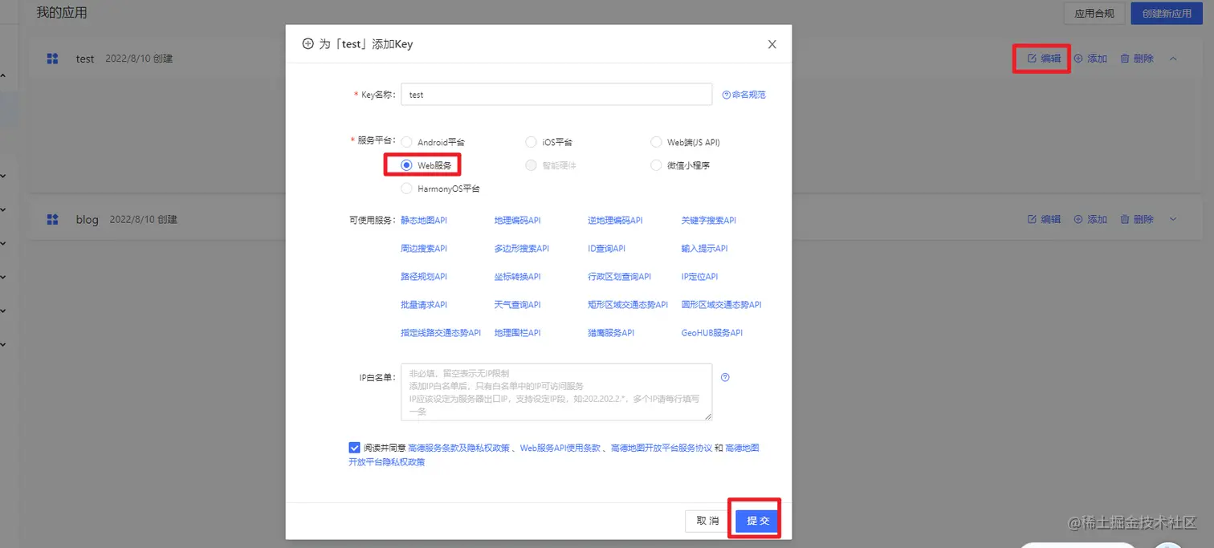
Task: Open the 地理围栏API link
Action: coord(517,333)
